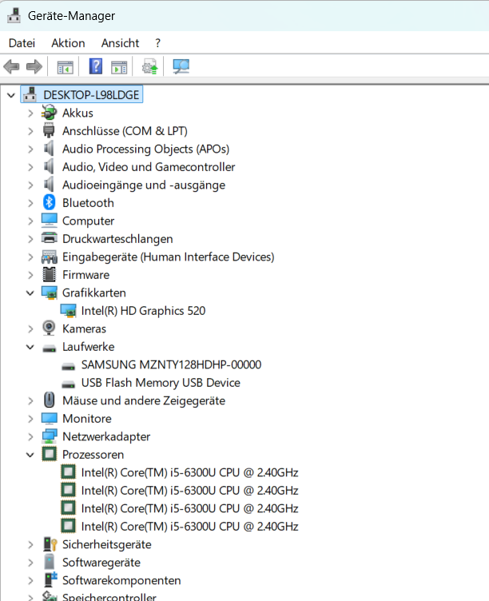This screenshot has width=489, height=601.
Task: Click the Druckwarteschlangen printer icon
Action: [49, 238]
